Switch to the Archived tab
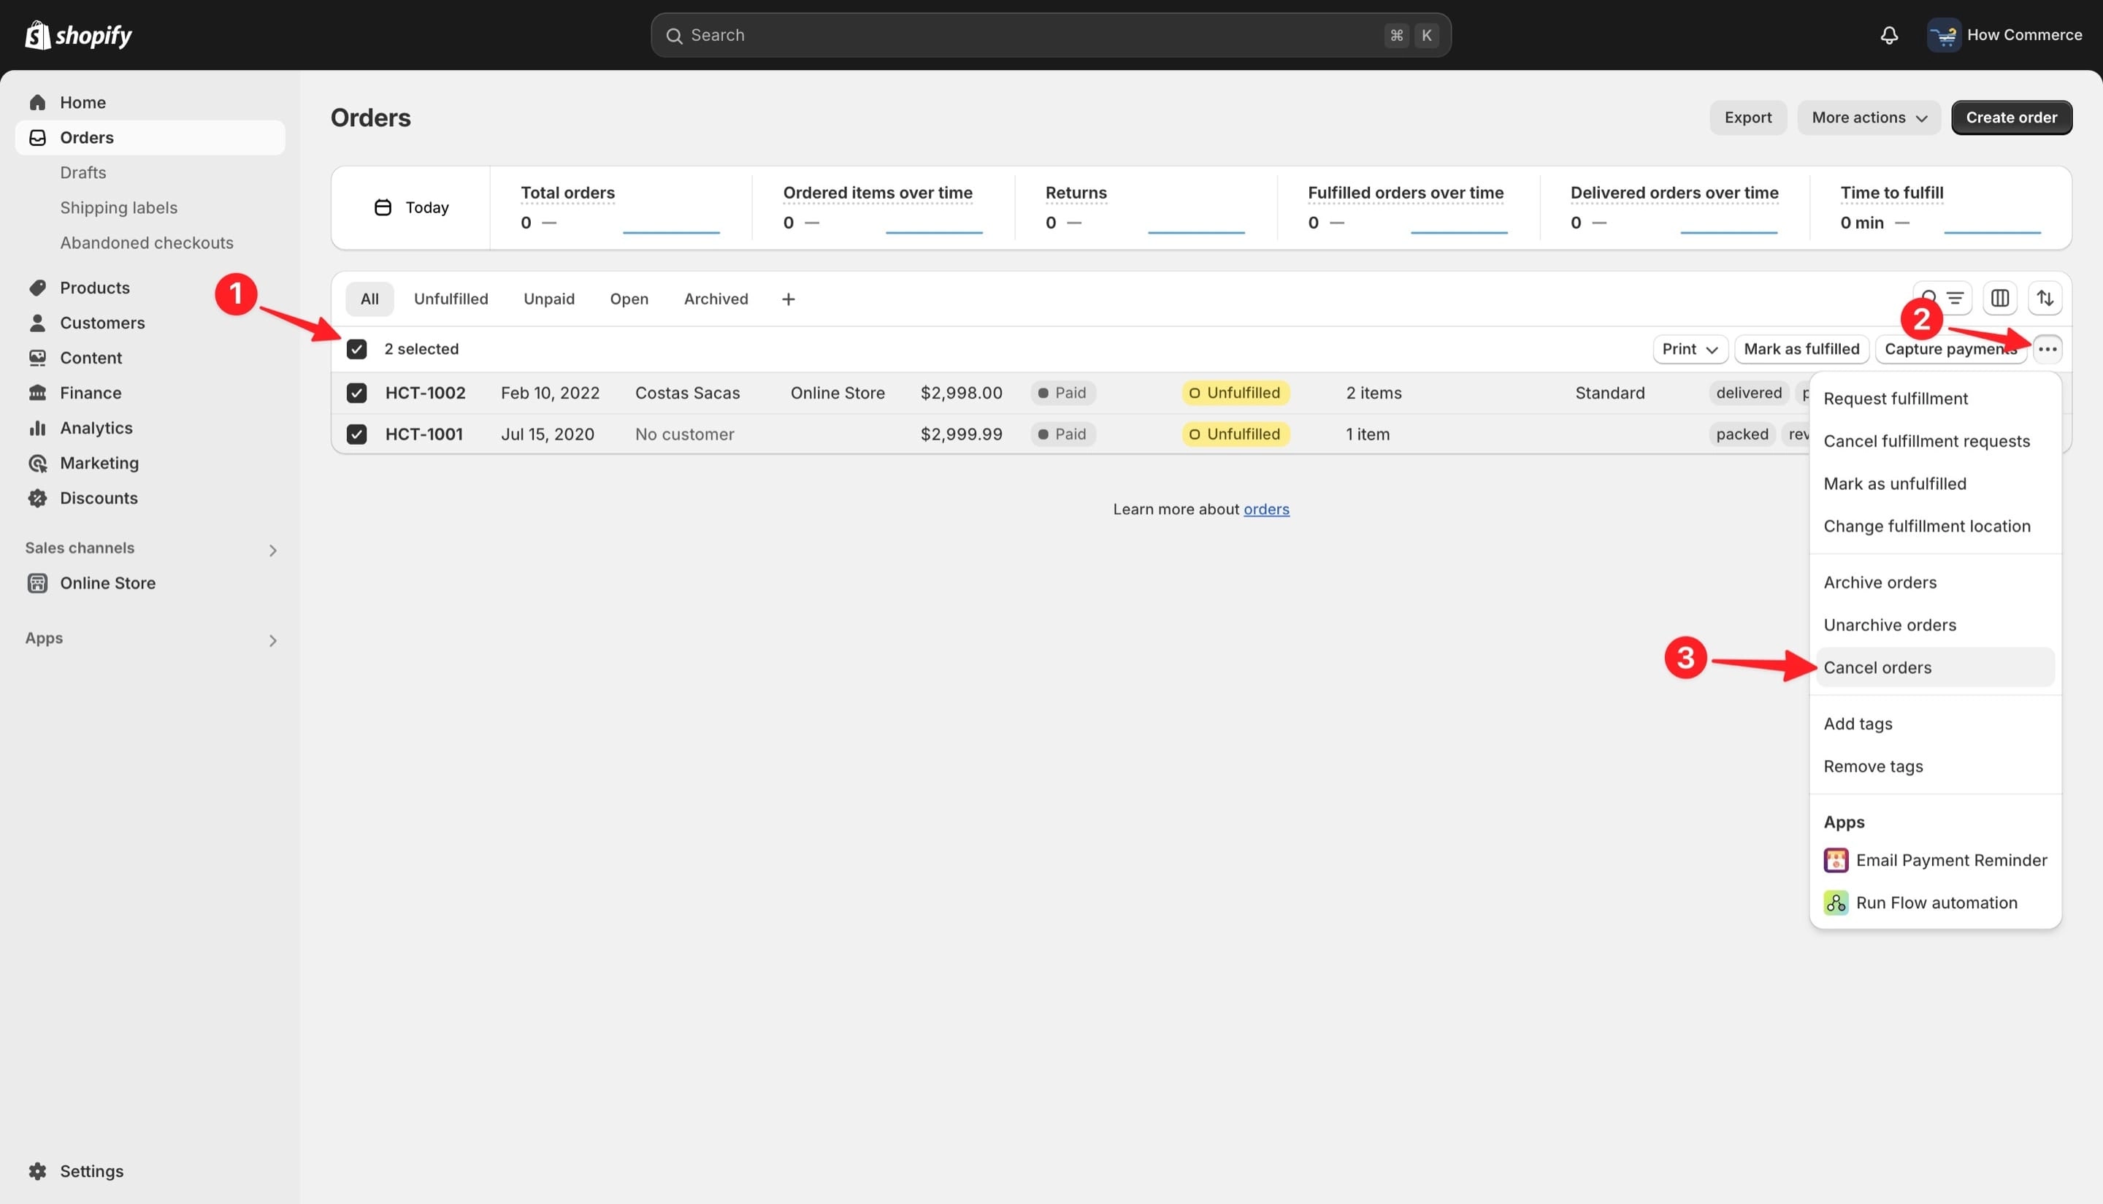 [x=716, y=299]
